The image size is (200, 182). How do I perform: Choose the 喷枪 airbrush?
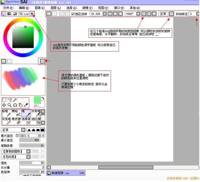point(16,113)
